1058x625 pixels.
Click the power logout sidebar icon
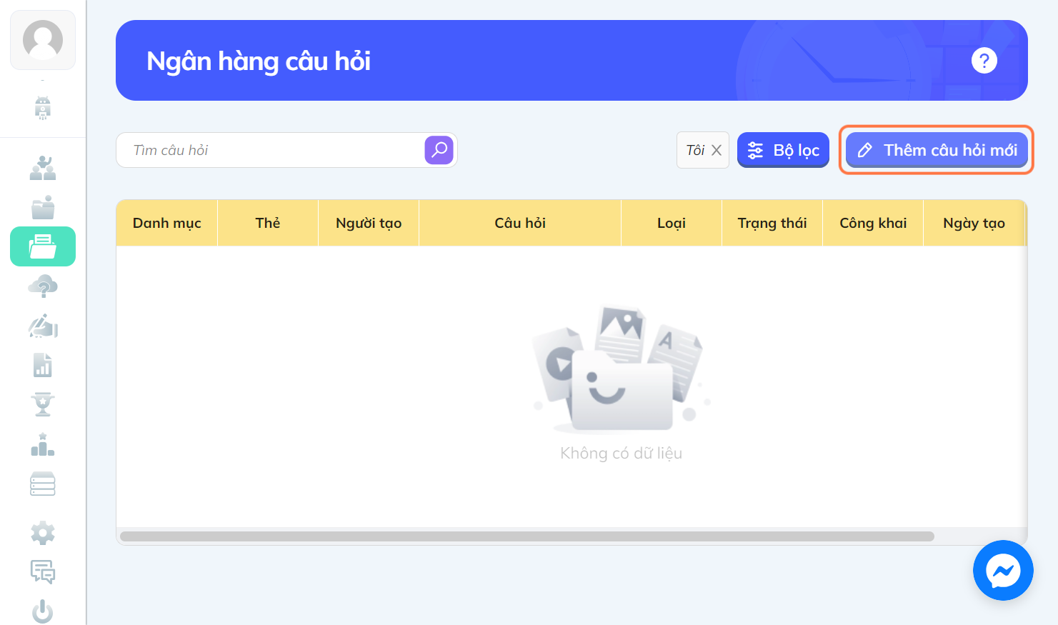[43, 611]
